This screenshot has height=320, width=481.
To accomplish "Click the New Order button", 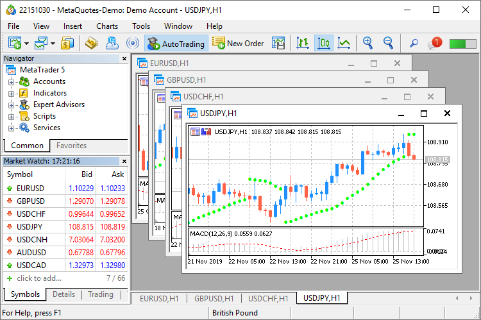I will click(x=238, y=44).
